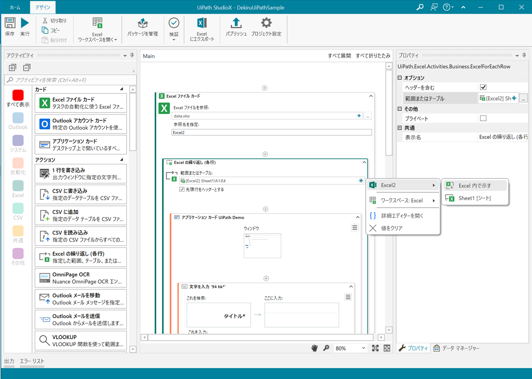Select OmniPage OCR activity
Viewport: 532px width, 379px height.
81,278
